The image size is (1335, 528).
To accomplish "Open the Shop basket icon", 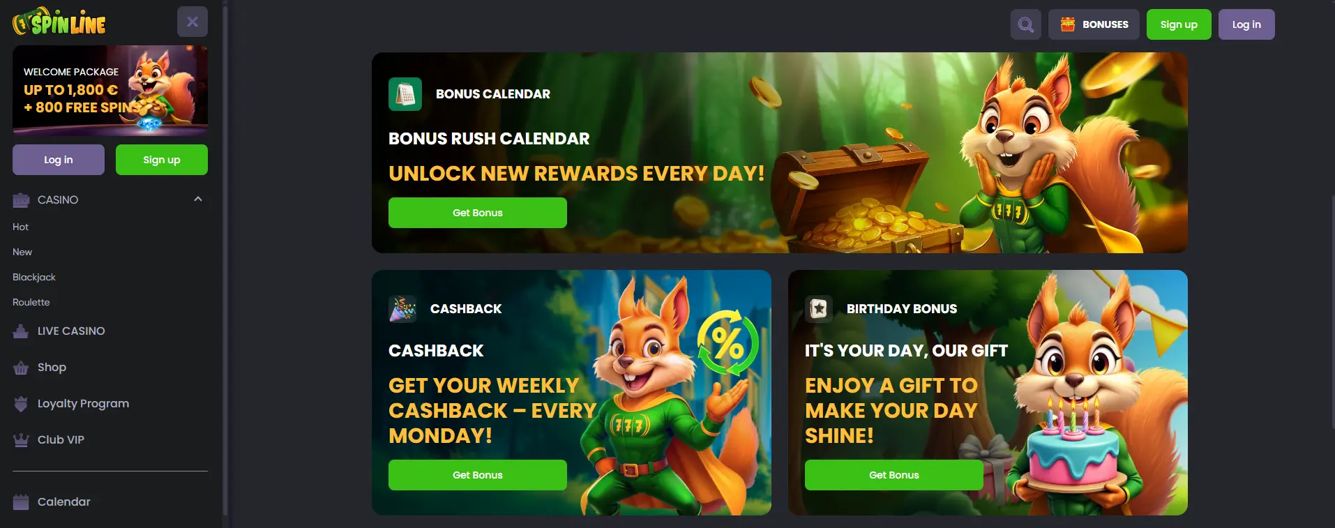I will pos(21,368).
